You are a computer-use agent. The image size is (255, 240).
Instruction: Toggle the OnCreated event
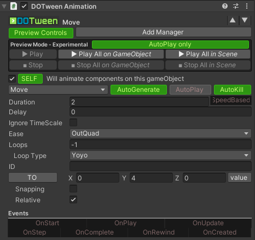(x=220, y=232)
